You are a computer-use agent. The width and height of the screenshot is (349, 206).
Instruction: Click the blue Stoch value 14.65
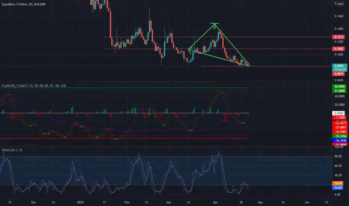point(338,188)
